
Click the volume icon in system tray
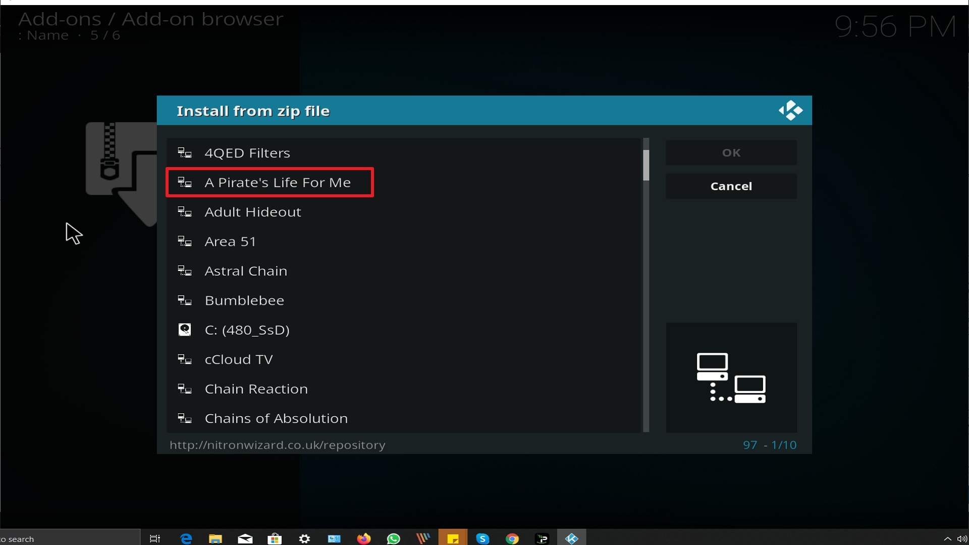click(962, 539)
